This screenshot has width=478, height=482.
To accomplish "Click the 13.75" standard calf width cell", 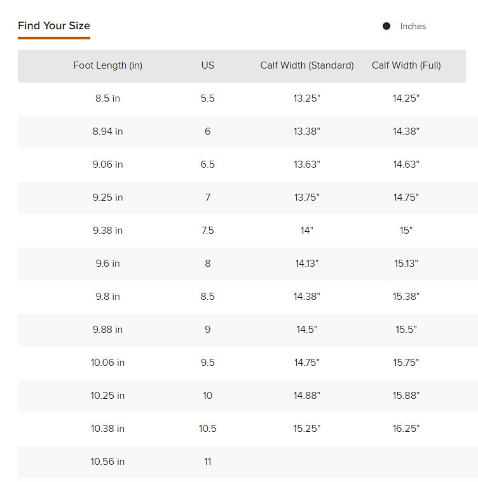I will [x=307, y=197].
